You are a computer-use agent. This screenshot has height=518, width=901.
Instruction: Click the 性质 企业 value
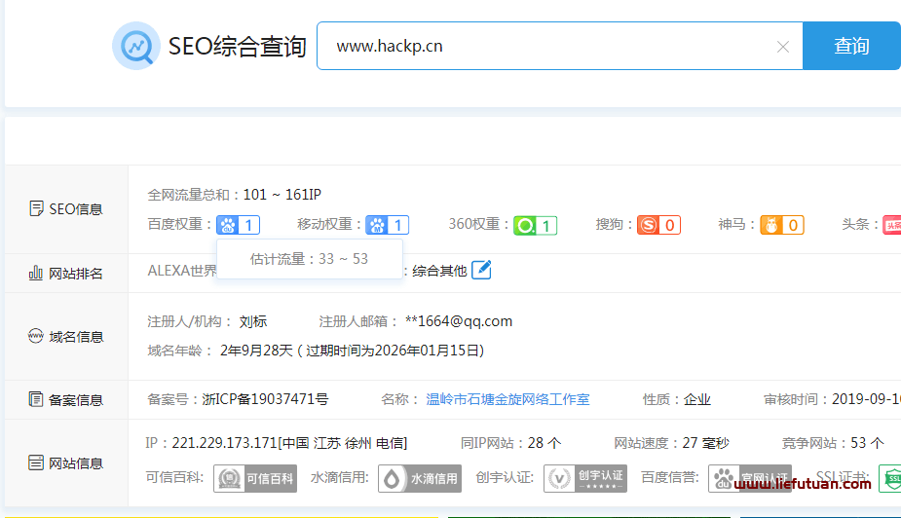click(x=697, y=399)
